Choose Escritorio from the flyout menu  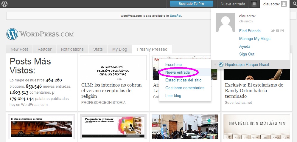[173, 64]
